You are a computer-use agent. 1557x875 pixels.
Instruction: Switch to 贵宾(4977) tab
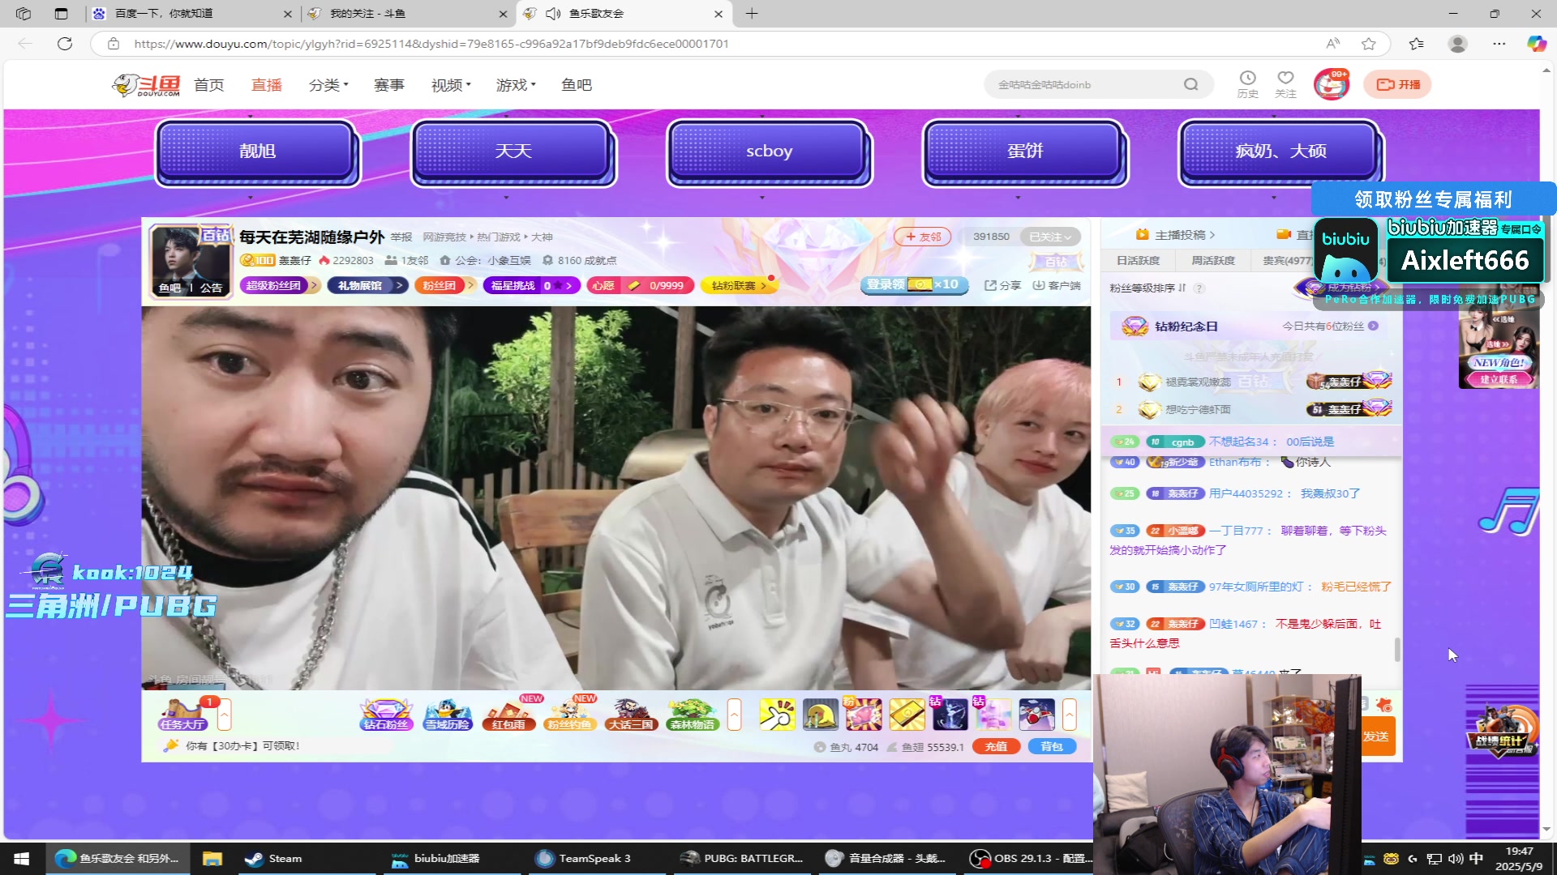point(1287,260)
